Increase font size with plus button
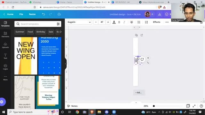205x115 pixels. click(x=108, y=22)
